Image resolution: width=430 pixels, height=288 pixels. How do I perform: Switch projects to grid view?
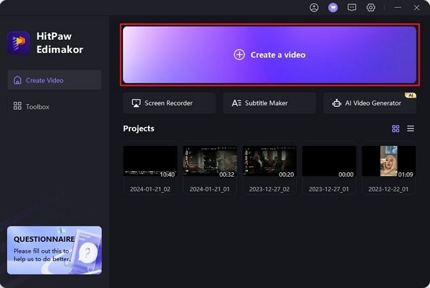[395, 129]
